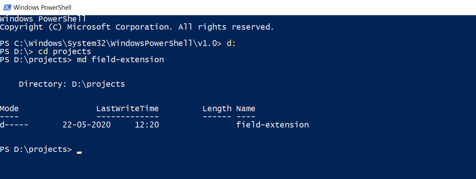Click the 22-05-2020 date value
The height and width of the screenshot is (179, 476).
87,125
